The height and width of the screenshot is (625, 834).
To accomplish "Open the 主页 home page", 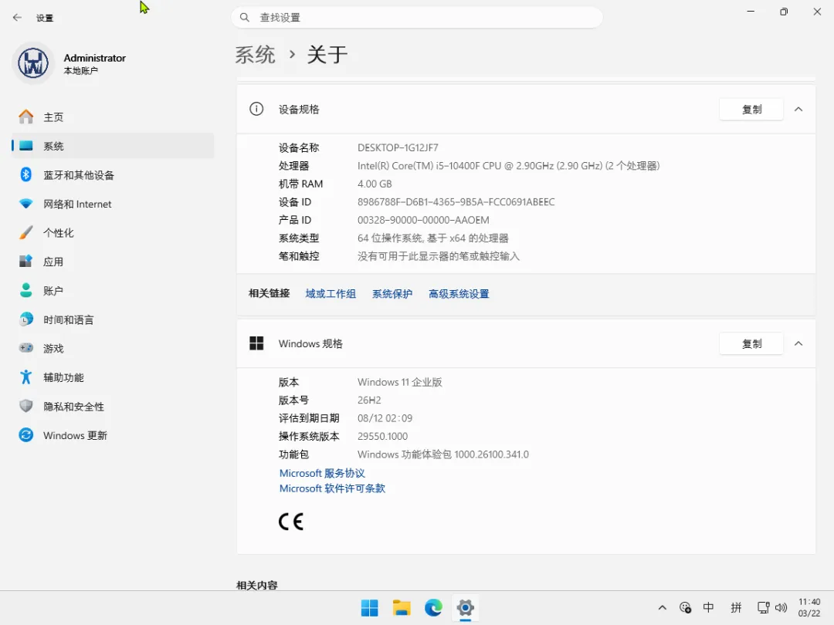I will pyautogui.click(x=113, y=117).
